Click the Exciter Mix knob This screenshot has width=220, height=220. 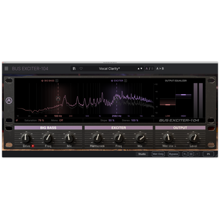coord(140,138)
